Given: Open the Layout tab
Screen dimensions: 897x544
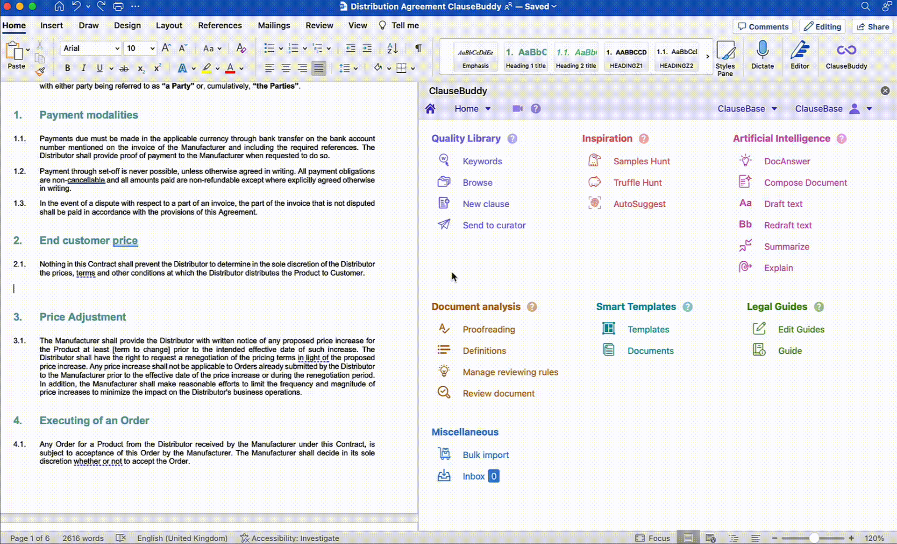Looking at the screenshot, I should [x=169, y=26].
